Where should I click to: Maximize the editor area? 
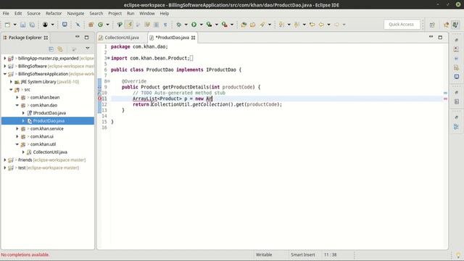pyautogui.click(x=440, y=37)
